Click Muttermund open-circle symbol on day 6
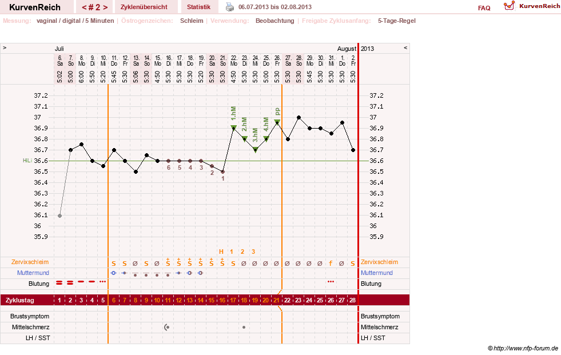This screenshot has width=561, height=355. [x=114, y=273]
